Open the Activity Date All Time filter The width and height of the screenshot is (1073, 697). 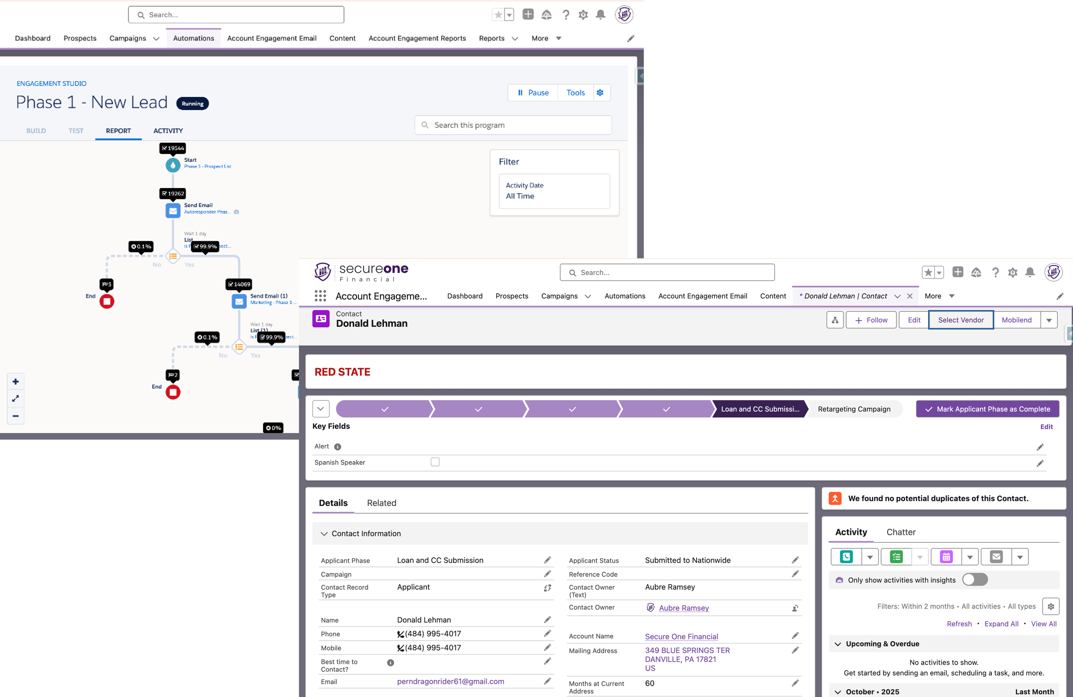[x=554, y=191]
